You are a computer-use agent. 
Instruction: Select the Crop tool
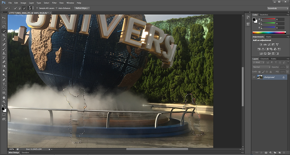(x=4, y=35)
